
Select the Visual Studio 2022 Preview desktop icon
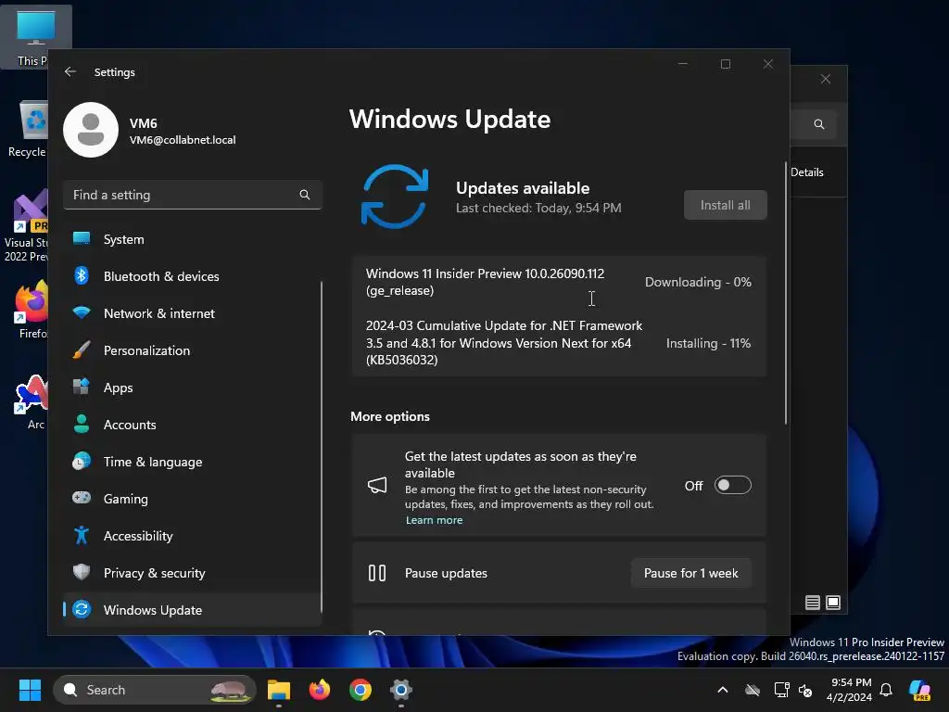coord(26,227)
